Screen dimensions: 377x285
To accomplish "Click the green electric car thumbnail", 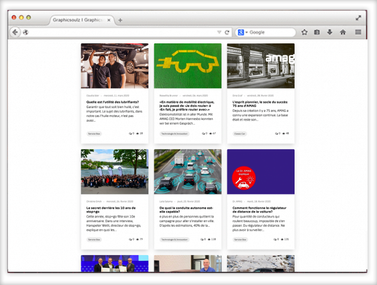I will click(x=187, y=66).
